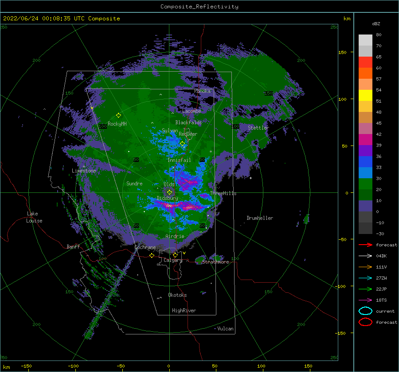Click the RockyMH label
399x372 pixels.
[117, 124]
